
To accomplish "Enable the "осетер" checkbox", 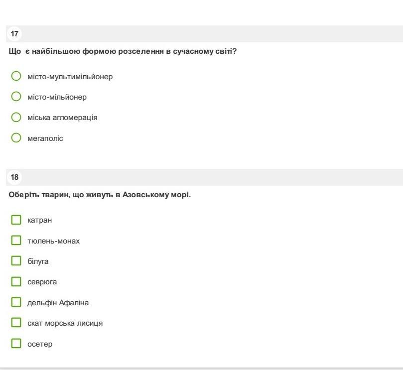I will click(x=16, y=344).
